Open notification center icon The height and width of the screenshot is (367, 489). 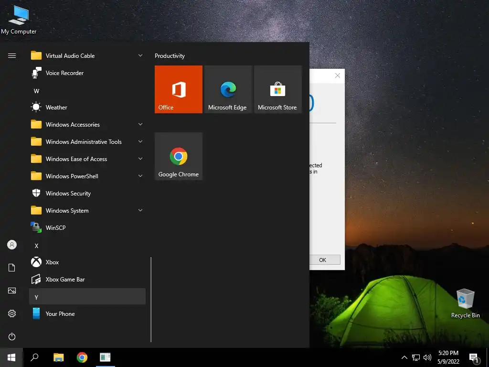pos(474,357)
